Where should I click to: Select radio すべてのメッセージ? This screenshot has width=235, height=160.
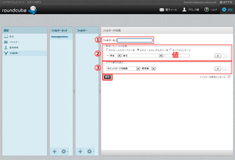(170, 50)
